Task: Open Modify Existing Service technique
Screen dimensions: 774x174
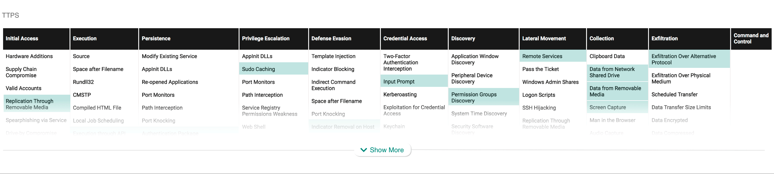Action: pos(169,56)
